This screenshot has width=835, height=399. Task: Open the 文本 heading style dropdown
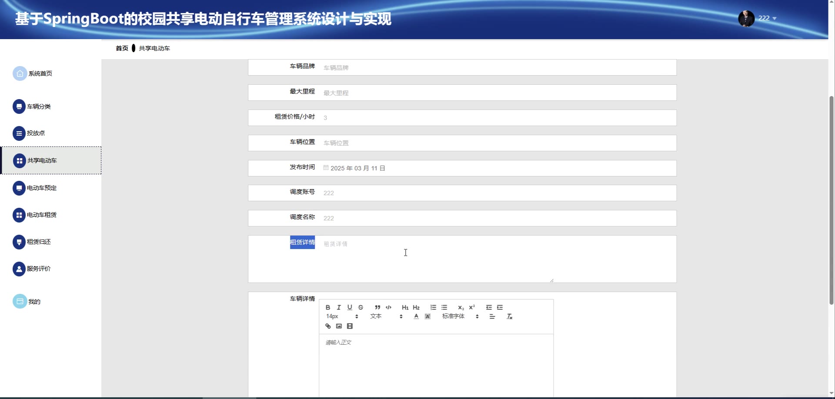coord(386,316)
